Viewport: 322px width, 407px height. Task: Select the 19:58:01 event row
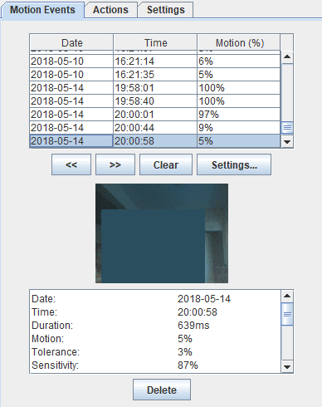pyautogui.click(x=155, y=88)
